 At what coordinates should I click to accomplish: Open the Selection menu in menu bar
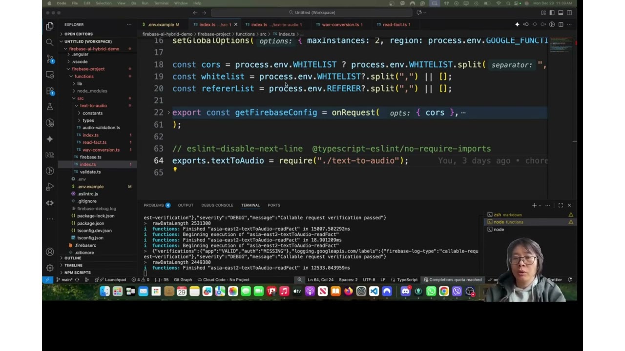pos(104,3)
